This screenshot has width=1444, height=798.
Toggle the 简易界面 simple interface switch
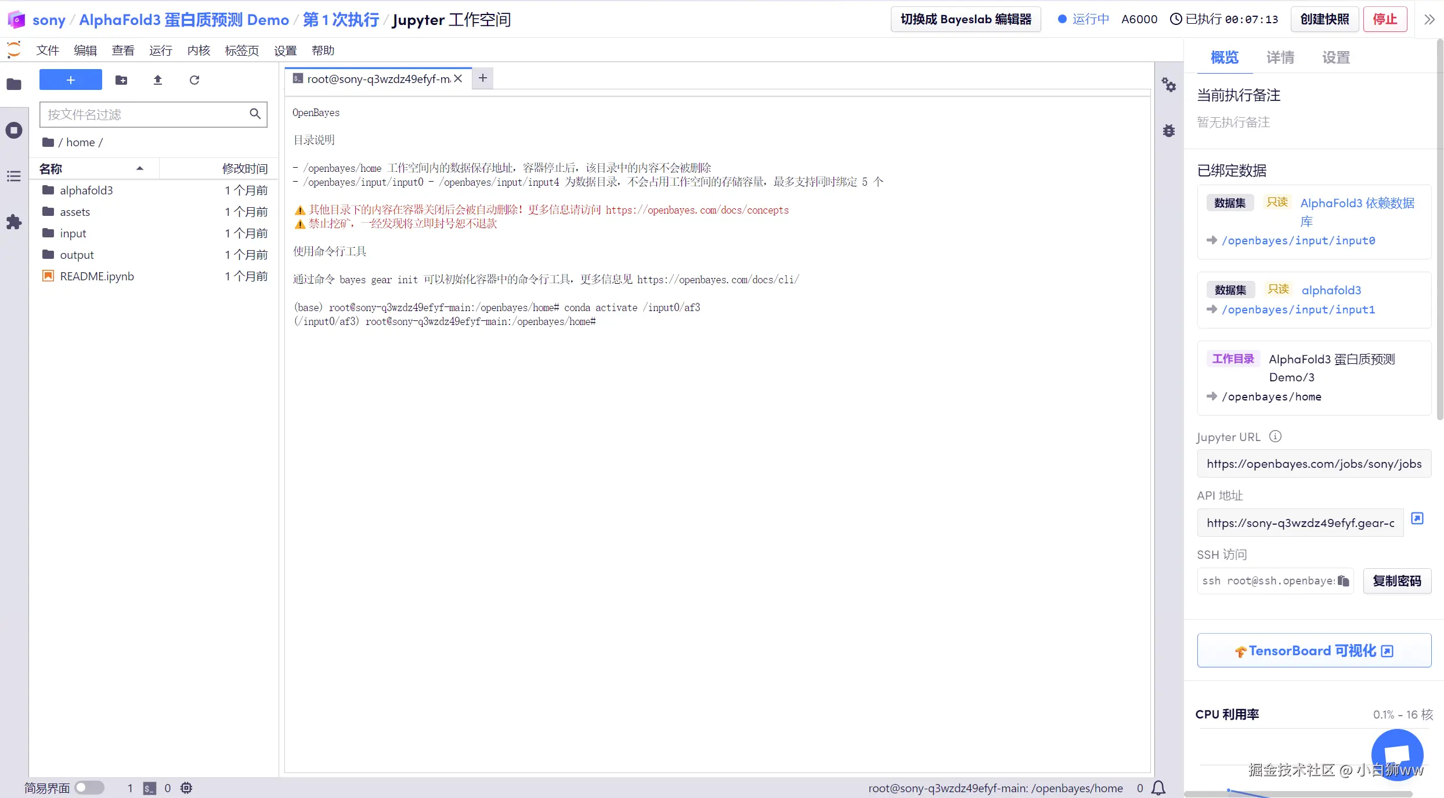(89, 788)
